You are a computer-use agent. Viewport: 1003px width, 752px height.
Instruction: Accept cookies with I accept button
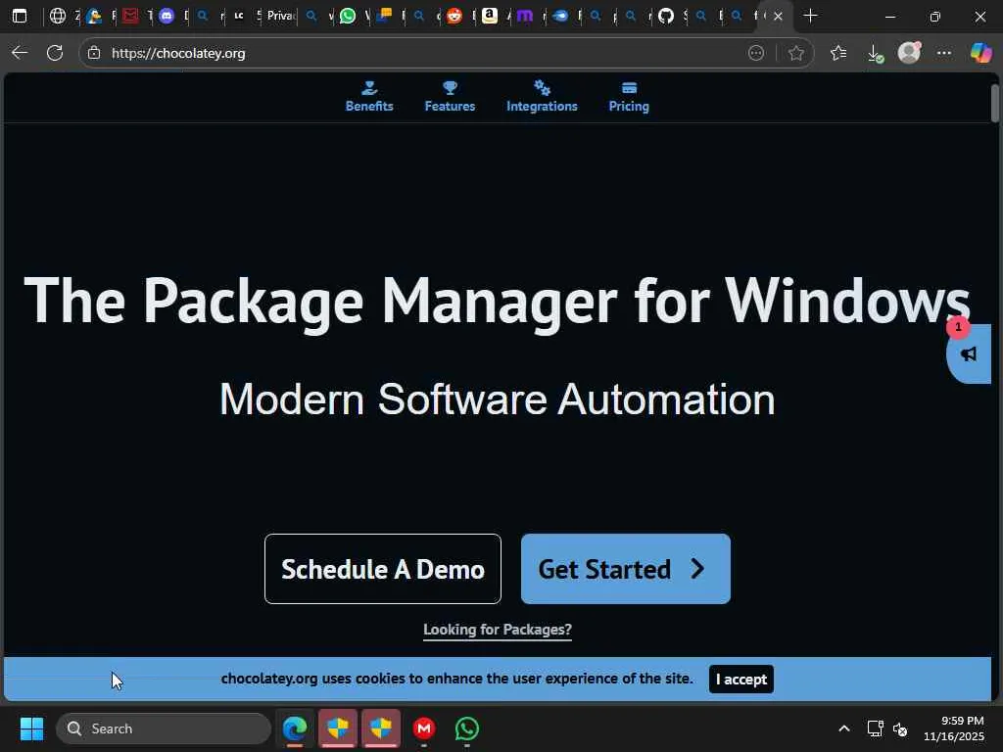[x=740, y=680]
